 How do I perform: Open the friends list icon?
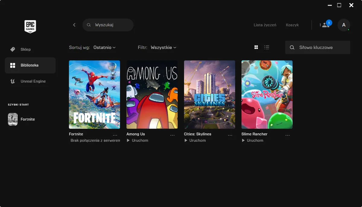(325, 25)
